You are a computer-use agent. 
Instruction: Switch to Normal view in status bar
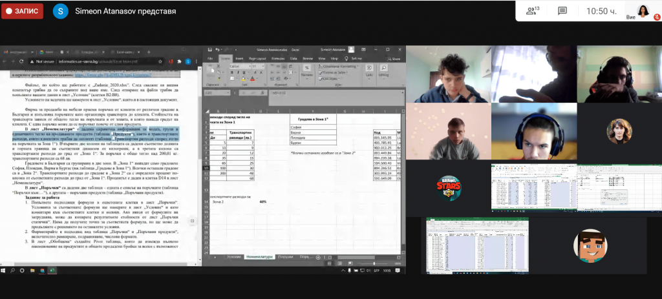[329, 263]
